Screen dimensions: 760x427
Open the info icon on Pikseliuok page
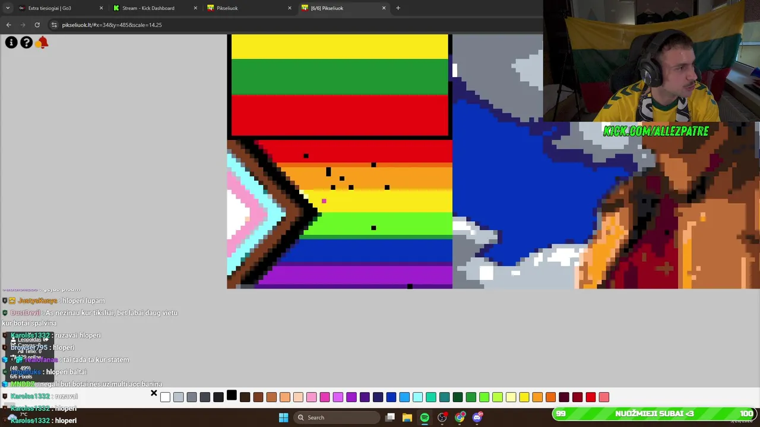(x=11, y=42)
